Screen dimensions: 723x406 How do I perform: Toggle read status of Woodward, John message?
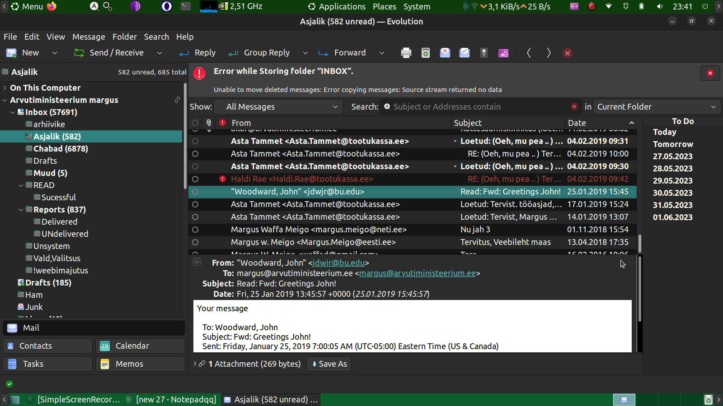[195, 192]
